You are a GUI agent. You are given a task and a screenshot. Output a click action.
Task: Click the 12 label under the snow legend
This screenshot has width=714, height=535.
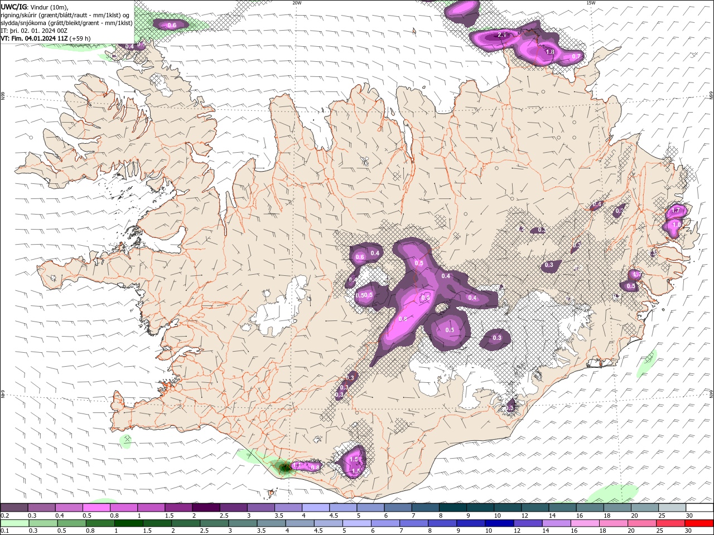point(524,515)
